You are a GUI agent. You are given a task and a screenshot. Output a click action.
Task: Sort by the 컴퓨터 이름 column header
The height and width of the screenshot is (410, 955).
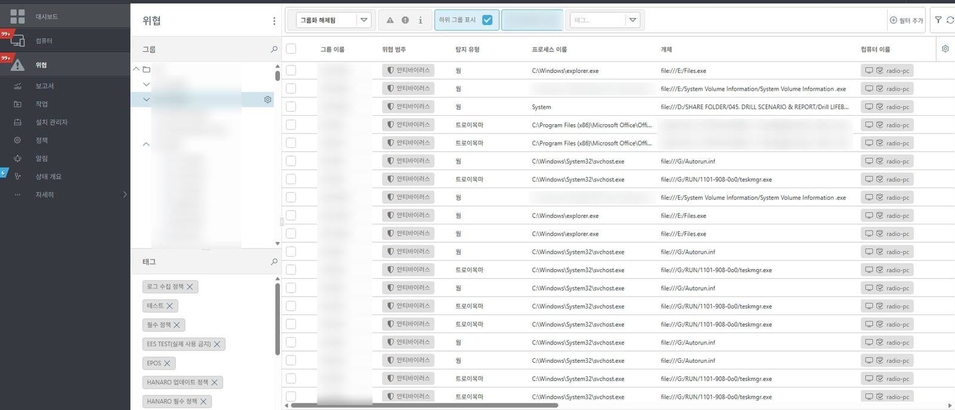pyautogui.click(x=875, y=50)
